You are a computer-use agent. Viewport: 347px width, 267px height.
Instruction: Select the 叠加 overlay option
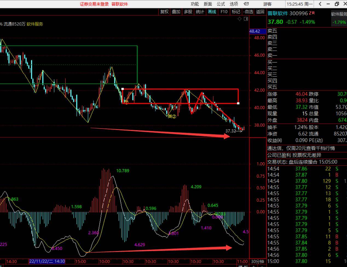pyautogui.click(x=176, y=12)
